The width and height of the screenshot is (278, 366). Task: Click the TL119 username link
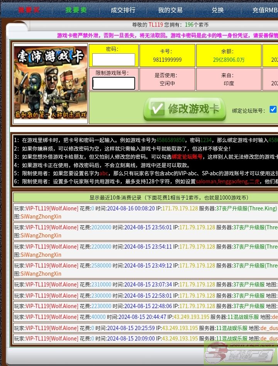(156, 25)
